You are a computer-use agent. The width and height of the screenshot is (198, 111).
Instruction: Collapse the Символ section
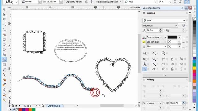144,13
